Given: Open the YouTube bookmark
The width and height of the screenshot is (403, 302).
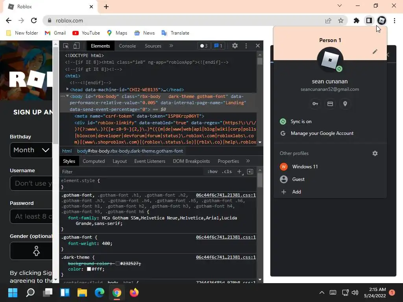Looking at the screenshot, I should coord(86,33).
